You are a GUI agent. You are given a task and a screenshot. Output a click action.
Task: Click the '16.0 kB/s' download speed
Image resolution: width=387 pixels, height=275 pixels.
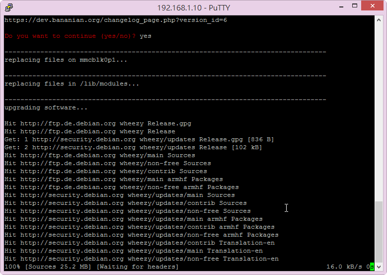pos(344,267)
